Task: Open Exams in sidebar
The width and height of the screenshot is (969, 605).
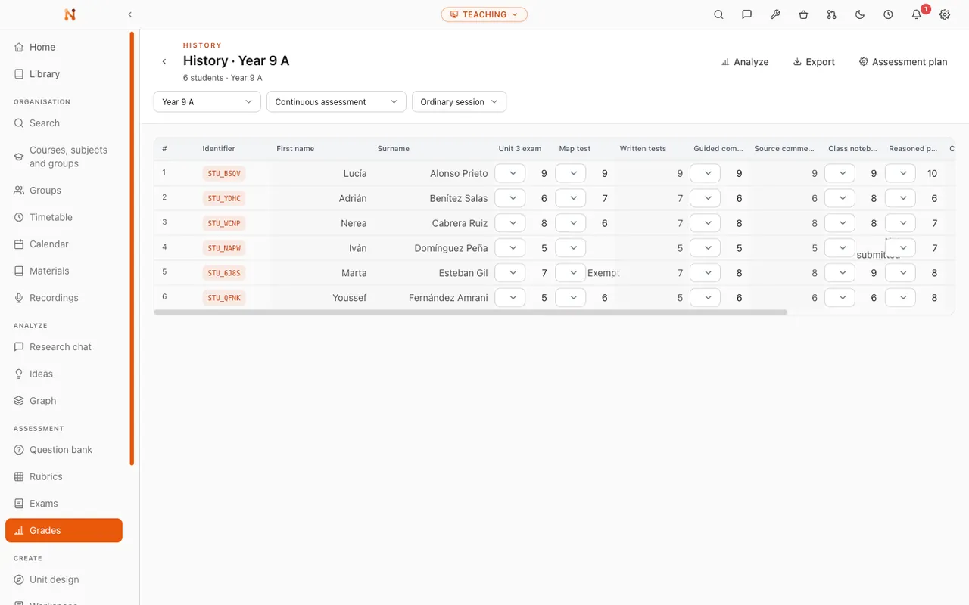Action: (64, 504)
